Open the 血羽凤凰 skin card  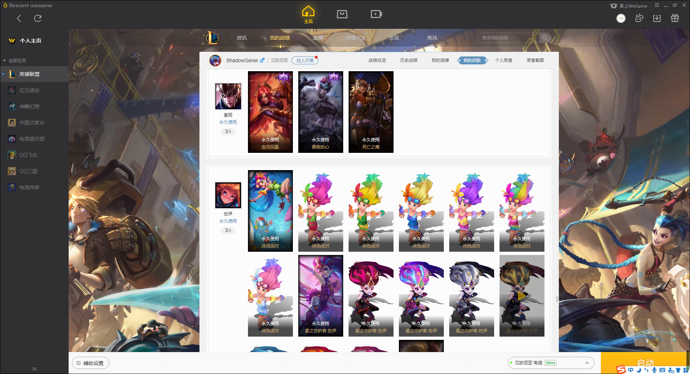(x=270, y=112)
